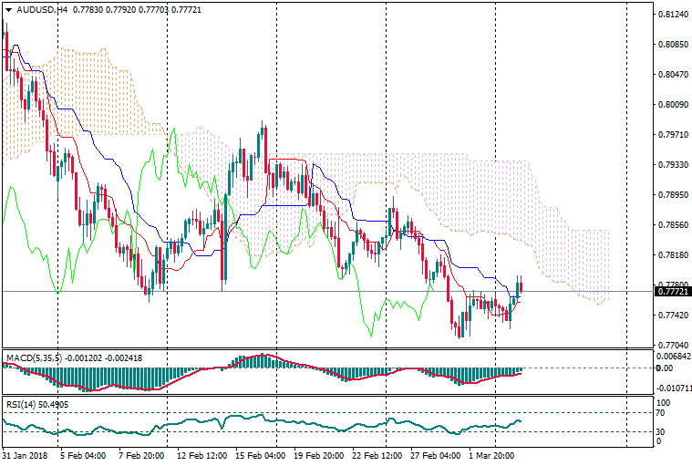This screenshot has height=466, width=692.
Task: Click the RSI 70 level label
Action: pyautogui.click(x=662, y=413)
